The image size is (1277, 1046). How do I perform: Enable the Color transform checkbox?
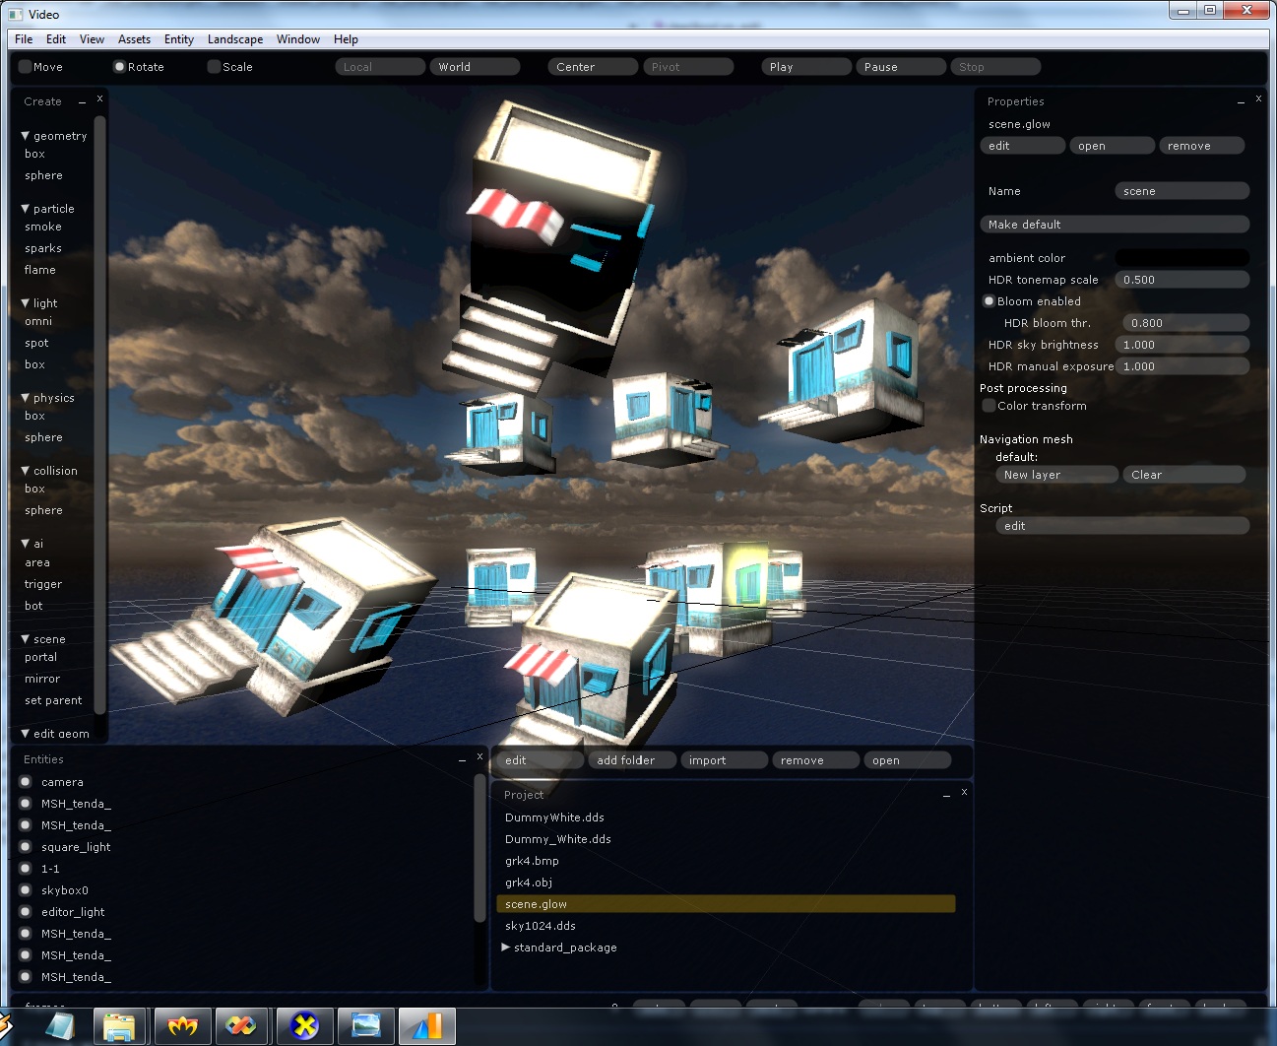[989, 406]
